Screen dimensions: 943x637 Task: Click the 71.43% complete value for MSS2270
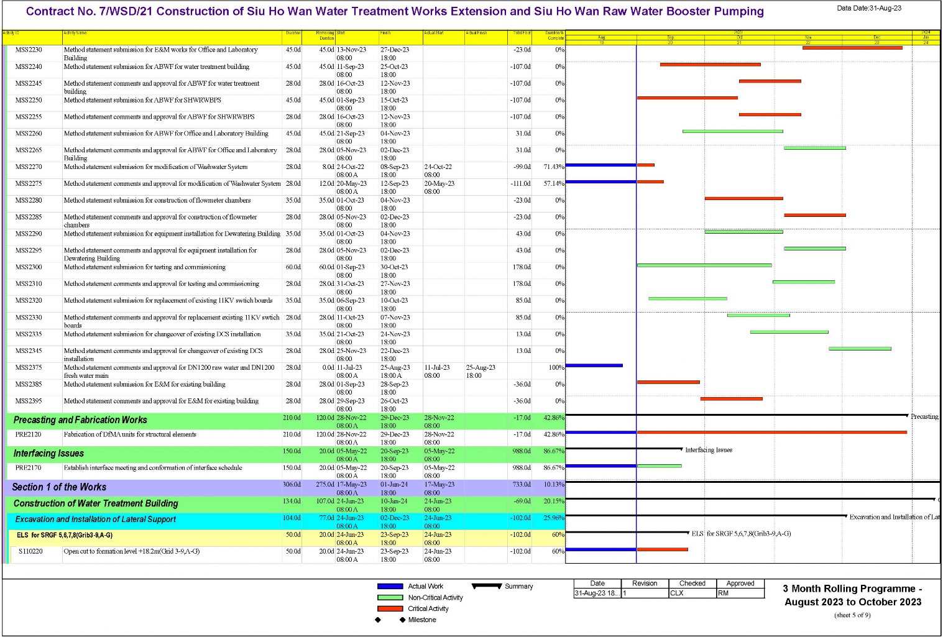[554, 167]
